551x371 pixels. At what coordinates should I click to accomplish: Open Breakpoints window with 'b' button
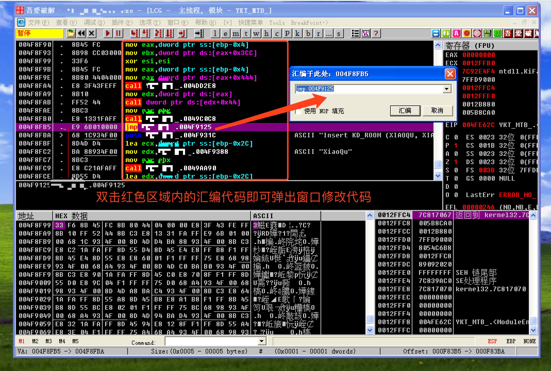tap(308, 33)
